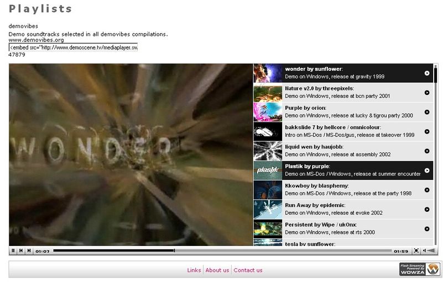The image size is (448, 283).
Task: Skip to the next track
Action: (29, 250)
